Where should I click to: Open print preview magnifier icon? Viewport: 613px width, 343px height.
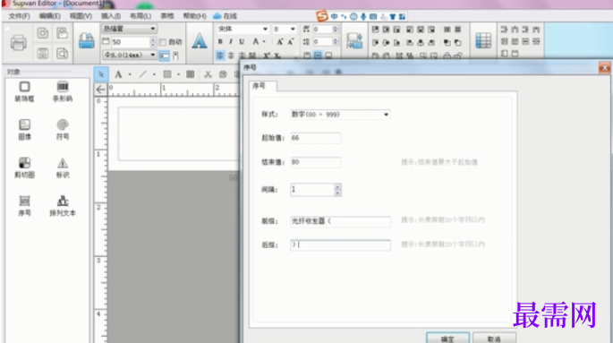[x=62, y=53]
